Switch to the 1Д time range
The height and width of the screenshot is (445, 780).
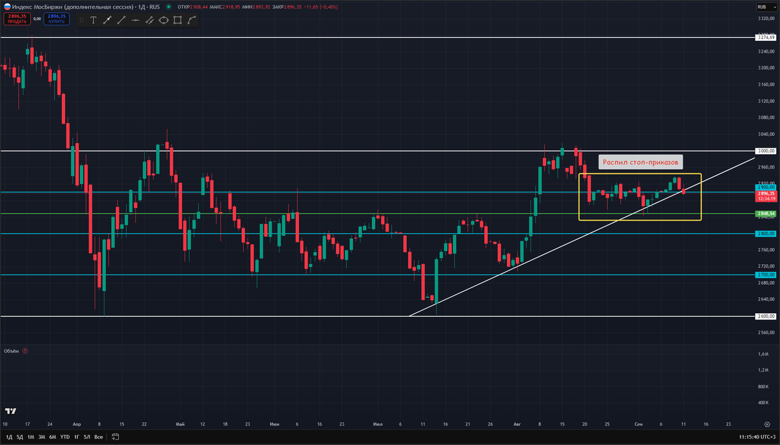[8, 437]
